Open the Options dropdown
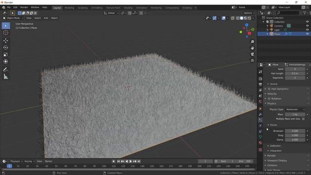Screen dimensions: 311x175 coord(249,13)
